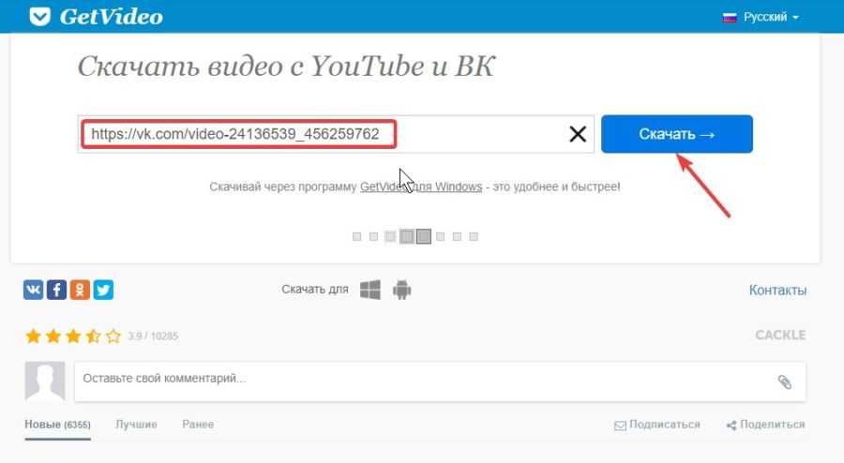
Task: Share via the VK icon
Action: click(34, 290)
